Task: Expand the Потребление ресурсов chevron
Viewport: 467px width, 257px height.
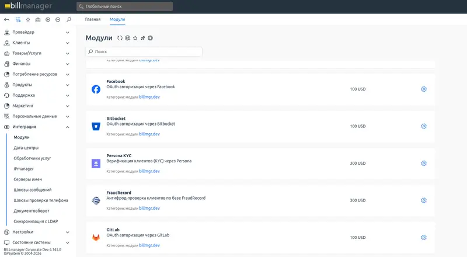Action: [x=68, y=75]
